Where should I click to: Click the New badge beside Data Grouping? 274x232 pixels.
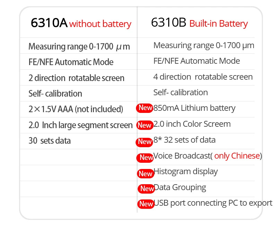[146, 189]
